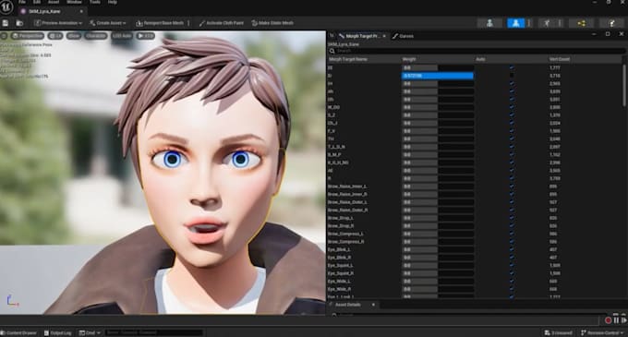Viewport: 628px width, 337px height.
Task: Open the Skeleton editor mode icon
Action: [x=489, y=23]
